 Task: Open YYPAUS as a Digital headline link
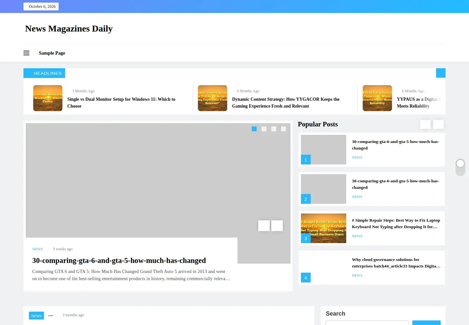(x=419, y=103)
